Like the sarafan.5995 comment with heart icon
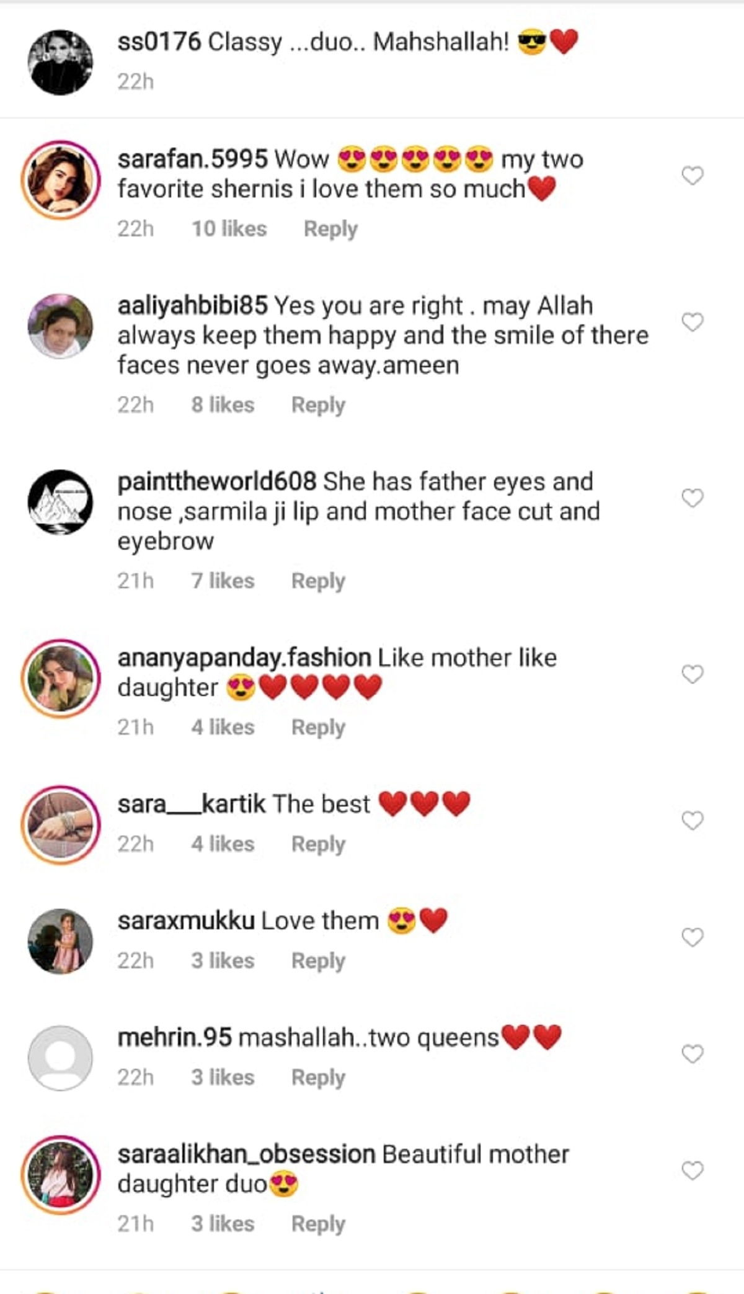 click(x=692, y=176)
